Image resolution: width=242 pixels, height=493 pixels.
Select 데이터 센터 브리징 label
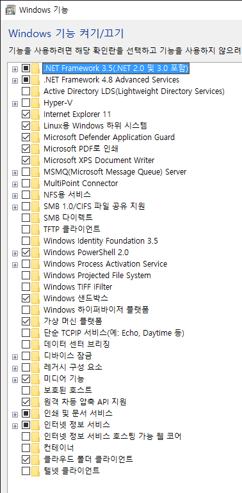pyautogui.click(x=77, y=344)
